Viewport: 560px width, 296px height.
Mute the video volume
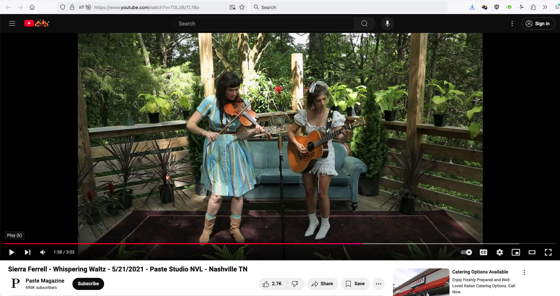(43, 252)
